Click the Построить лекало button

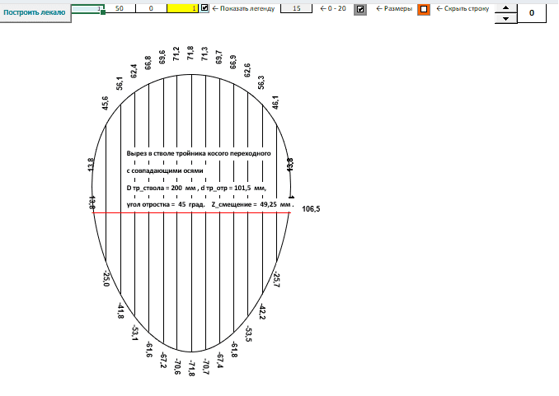35,13
